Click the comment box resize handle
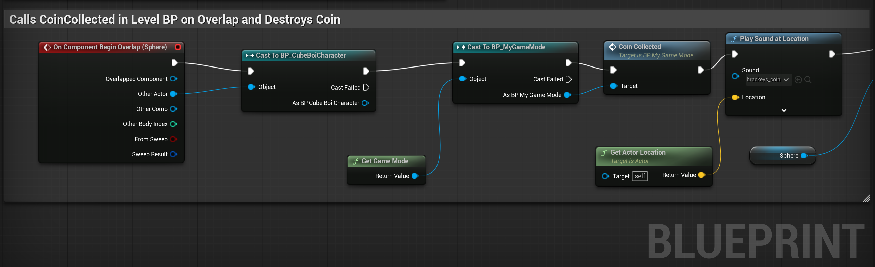This screenshot has height=267, width=875. pyautogui.click(x=867, y=198)
